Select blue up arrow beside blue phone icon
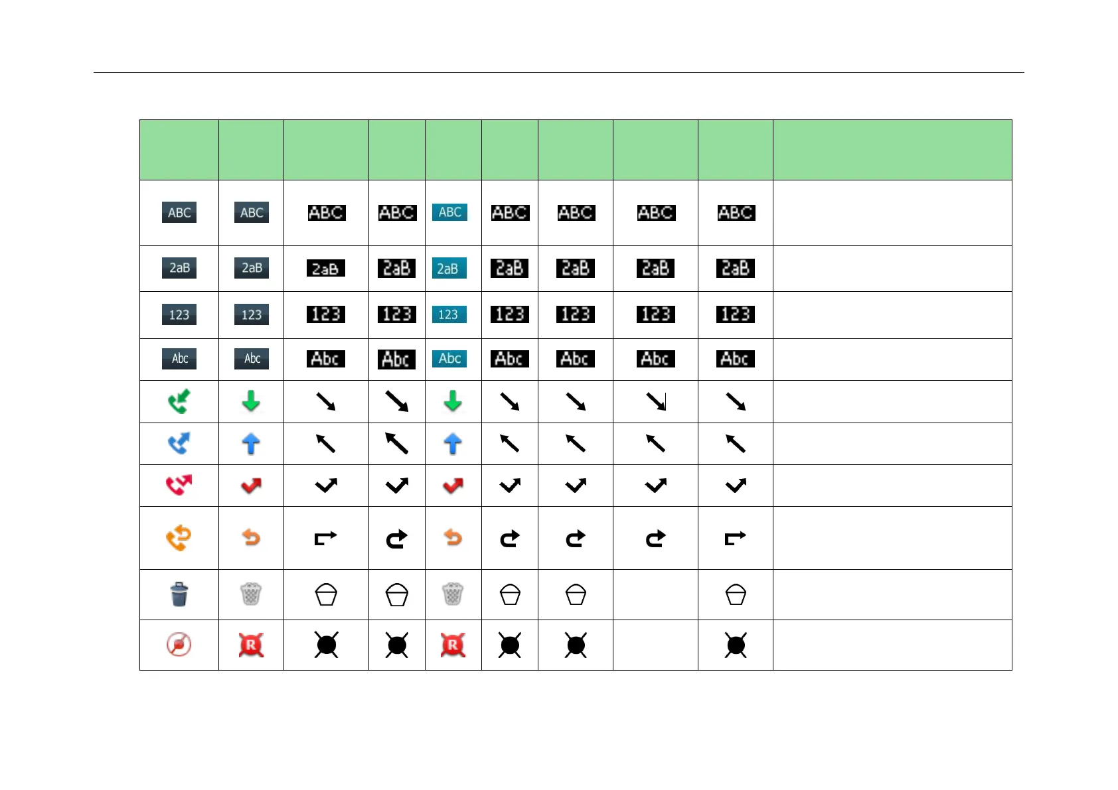 click(251, 443)
